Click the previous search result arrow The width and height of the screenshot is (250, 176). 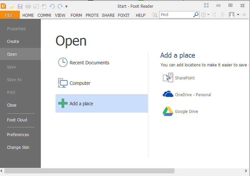point(214,15)
